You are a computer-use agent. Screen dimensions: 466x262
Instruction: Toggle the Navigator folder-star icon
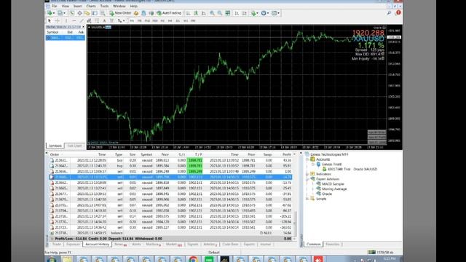[x=87, y=13]
